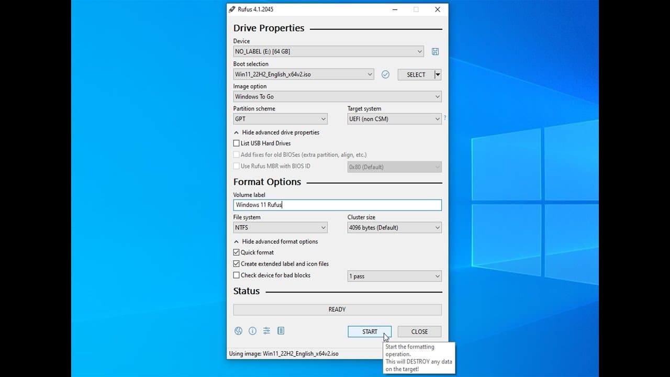Click the Rufus title bar app icon
The height and width of the screenshot is (377, 670).
pos(232,9)
